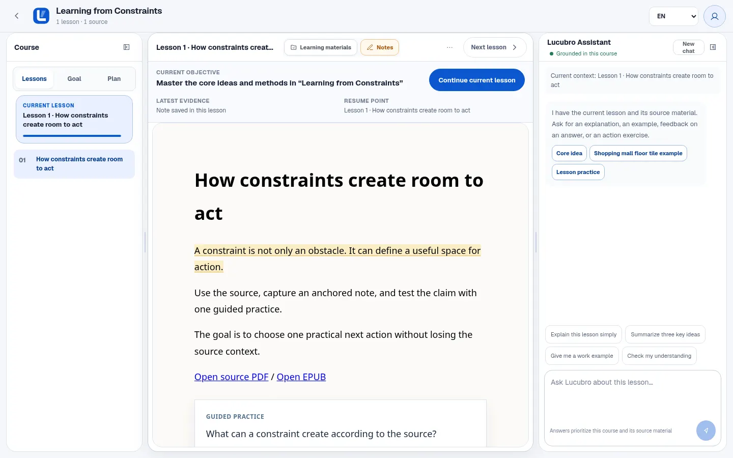Click Grounded in this course status
Image resolution: width=733 pixels, height=458 pixels.
tap(583, 53)
